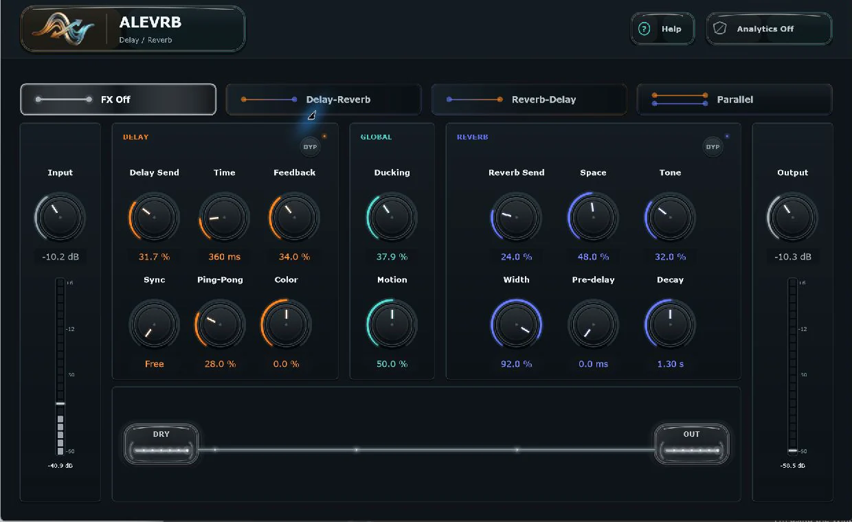The height and width of the screenshot is (522, 852).
Task: Click the -10.2 dB input value field
Action: tap(60, 257)
